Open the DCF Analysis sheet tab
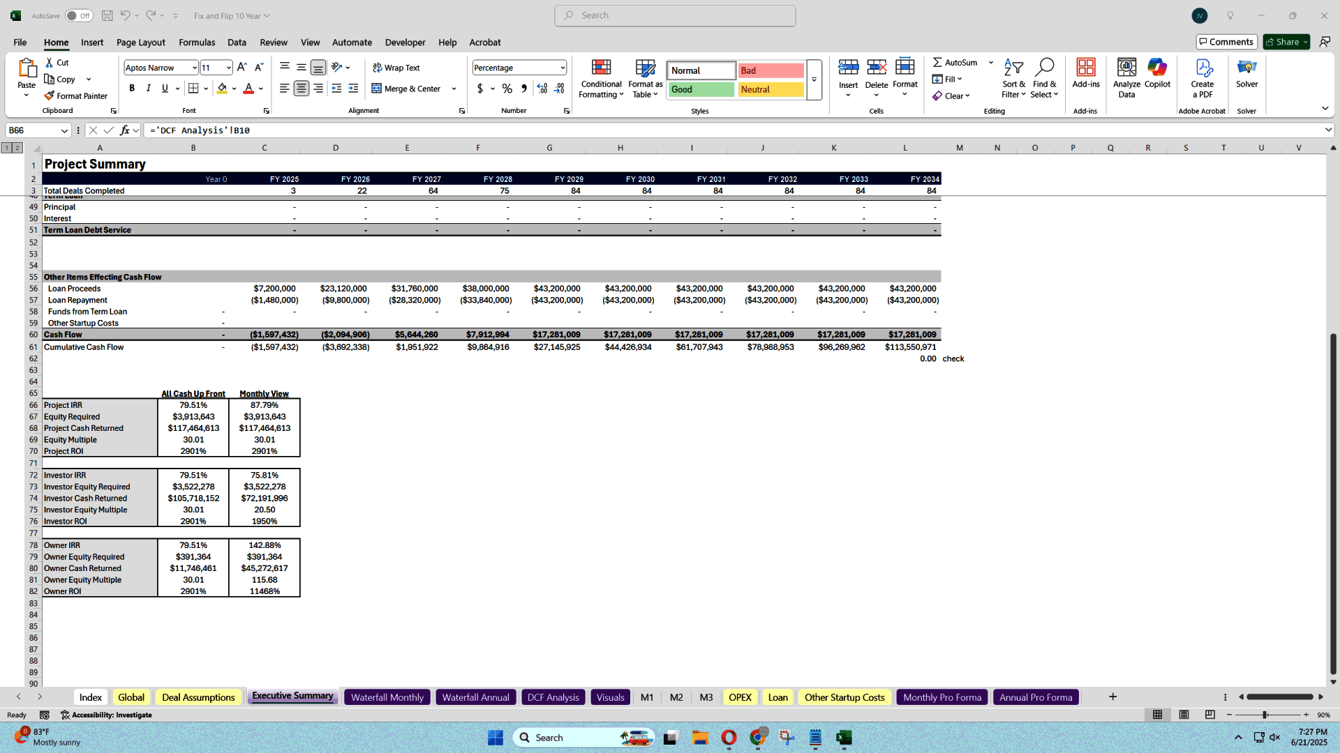This screenshot has height=753, width=1340. (x=553, y=697)
